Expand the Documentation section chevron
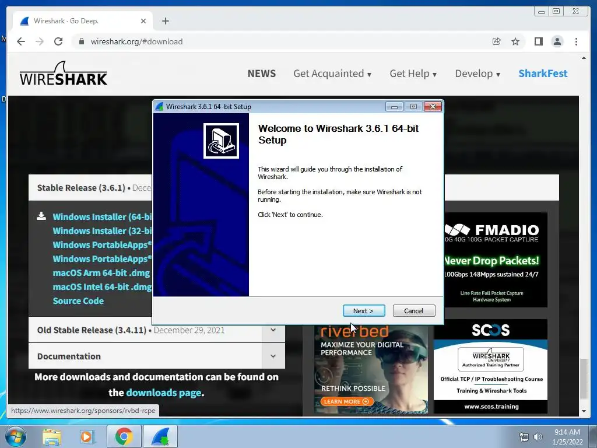Screen dimensions: 597x448 pyautogui.click(x=273, y=356)
